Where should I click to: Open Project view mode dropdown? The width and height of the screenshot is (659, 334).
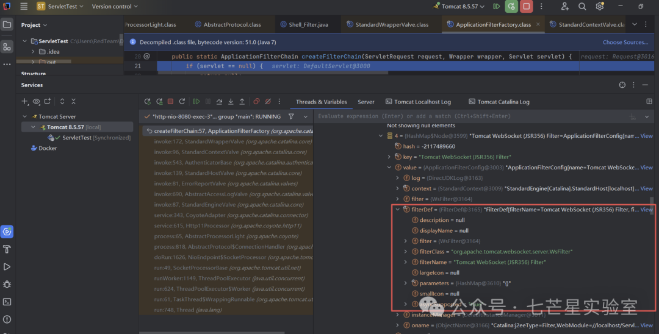(x=34, y=25)
